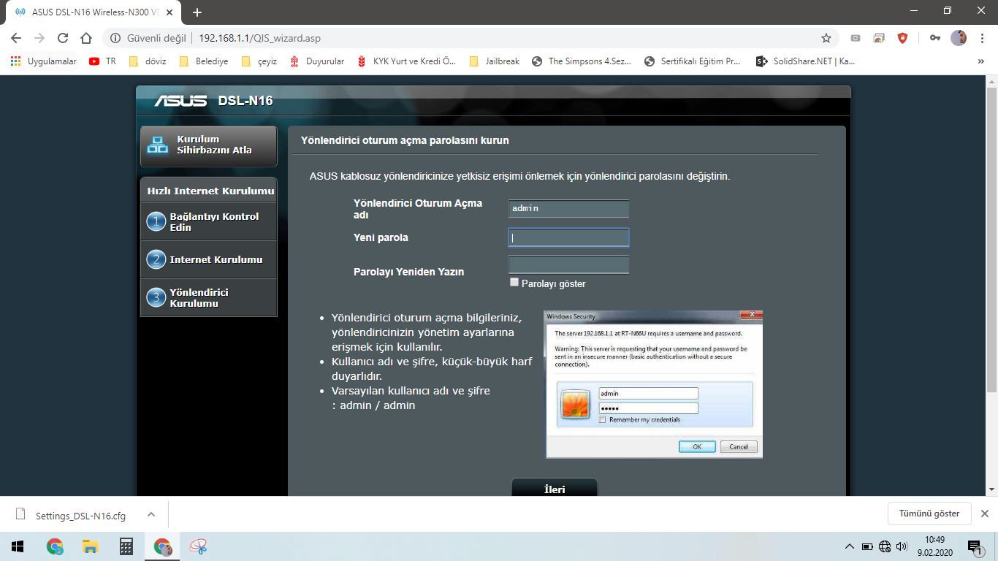
Task: Click the Kurulum Sihirbazını Atla network icon
Action: point(157,145)
